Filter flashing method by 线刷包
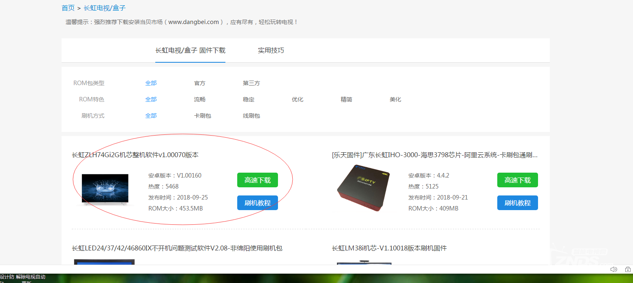This screenshot has width=633, height=283. [x=251, y=116]
